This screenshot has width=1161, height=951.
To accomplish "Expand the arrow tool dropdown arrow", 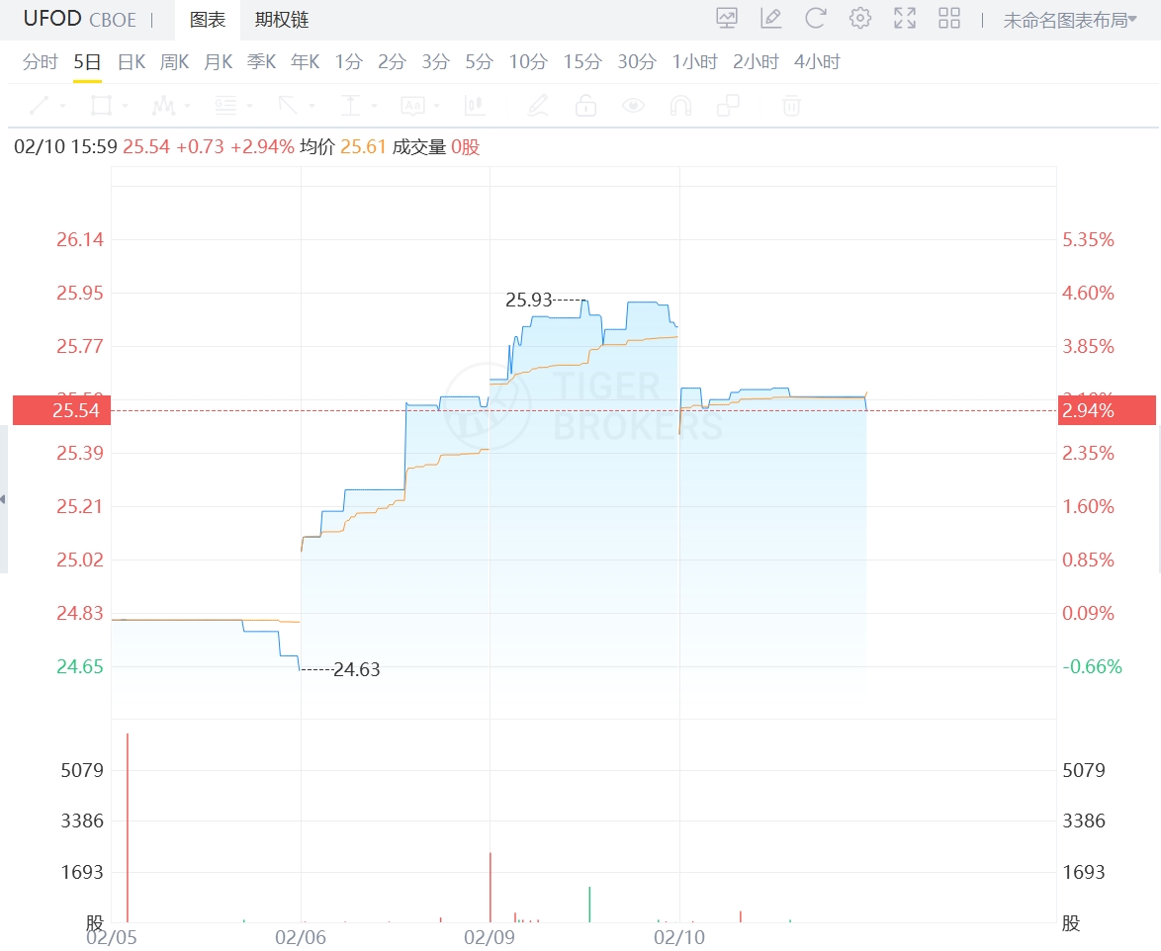I will point(312,107).
